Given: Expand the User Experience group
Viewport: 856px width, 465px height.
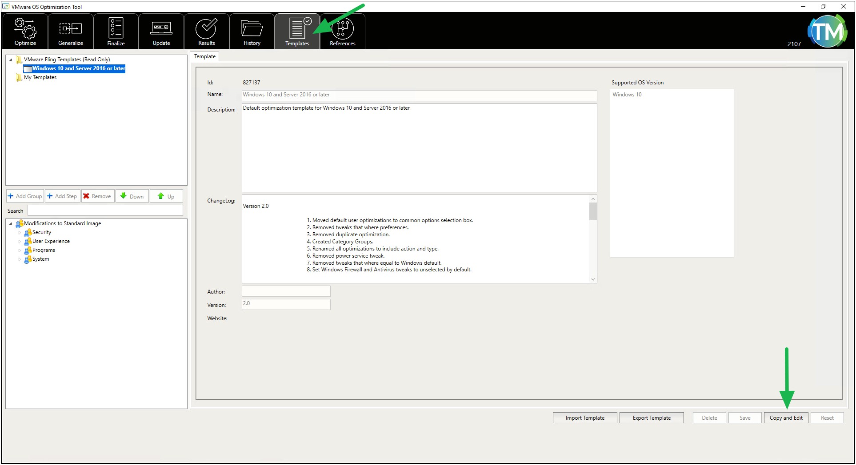Looking at the screenshot, I should (x=20, y=241).
